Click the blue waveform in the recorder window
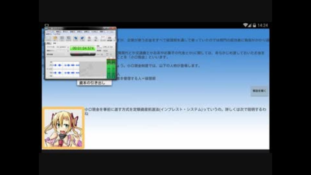The width and height of the screenshot is (311, 175). point(66,69)
